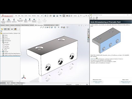Open the dropdown arrow beside the Select tool
132x99 pixels.
pos(65,16)
